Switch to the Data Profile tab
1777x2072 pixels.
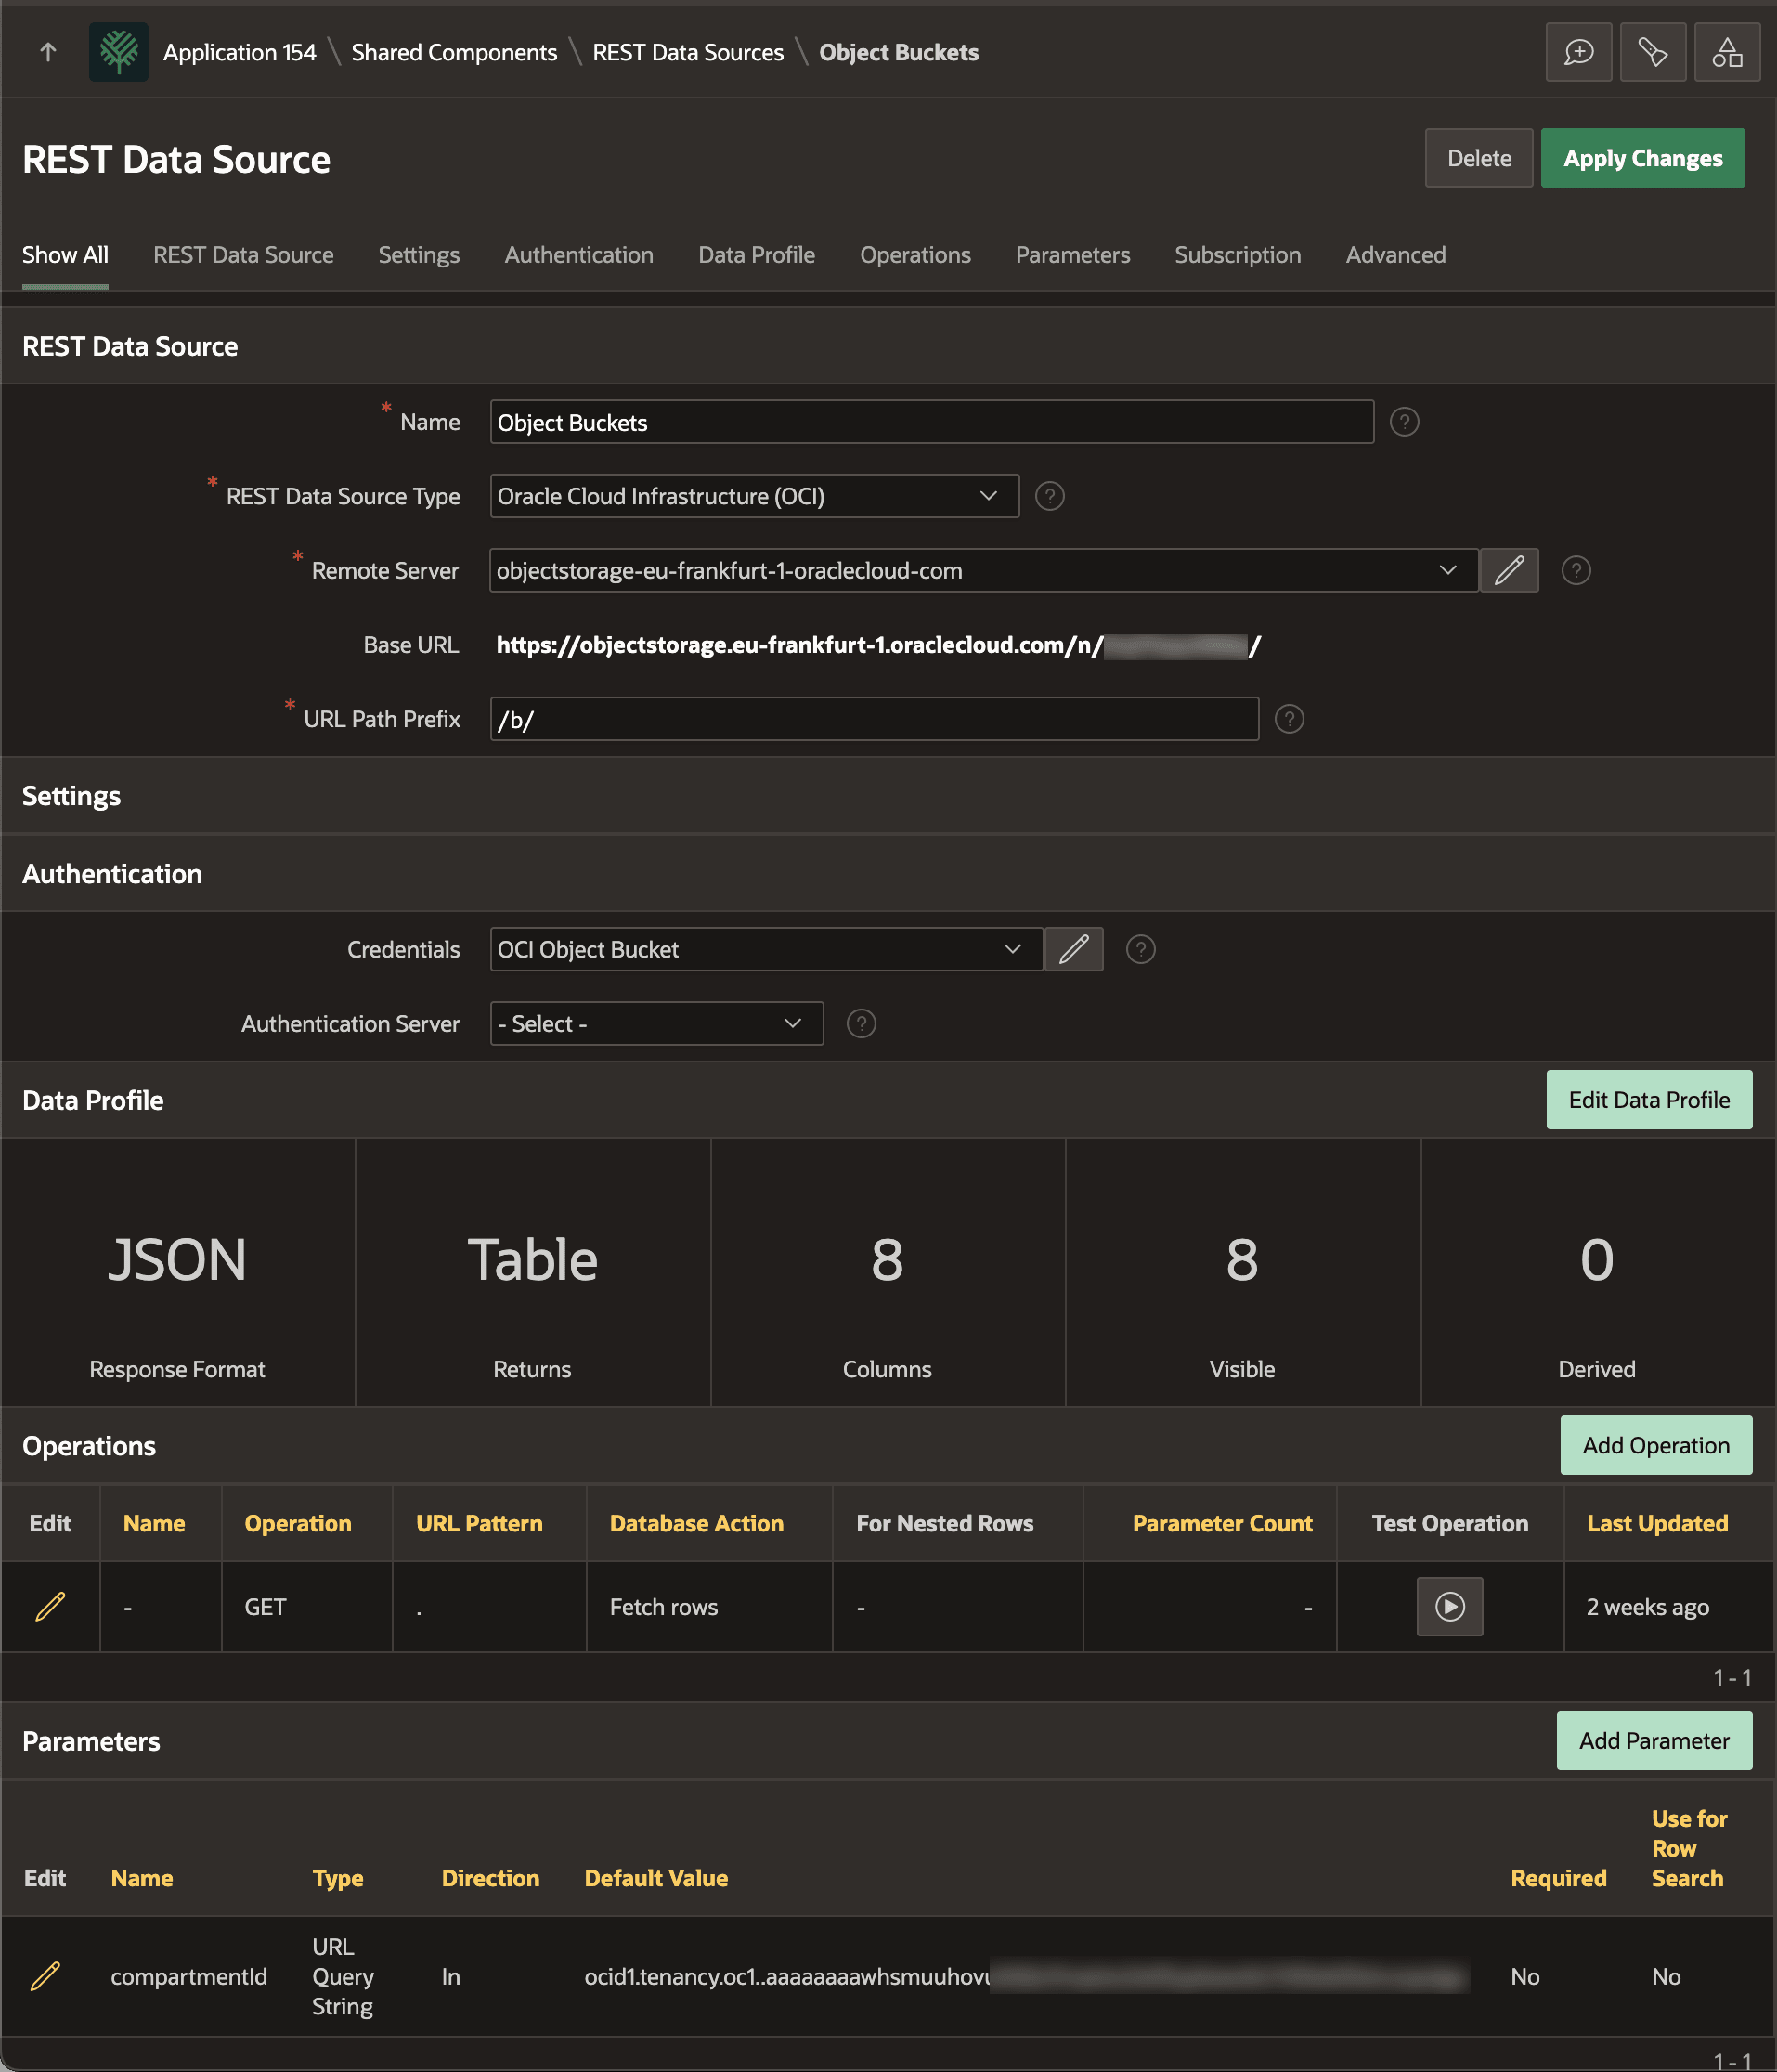(x=757, y=255)
